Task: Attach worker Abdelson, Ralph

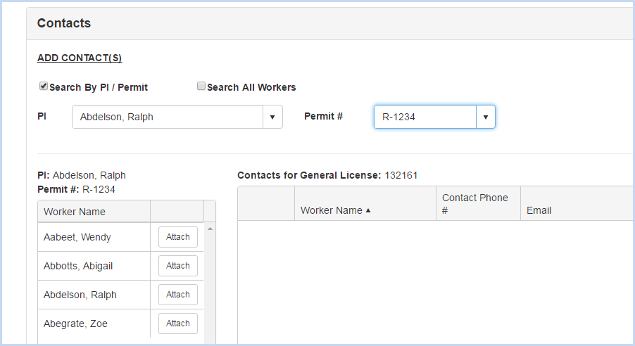Action: (178, 295)
